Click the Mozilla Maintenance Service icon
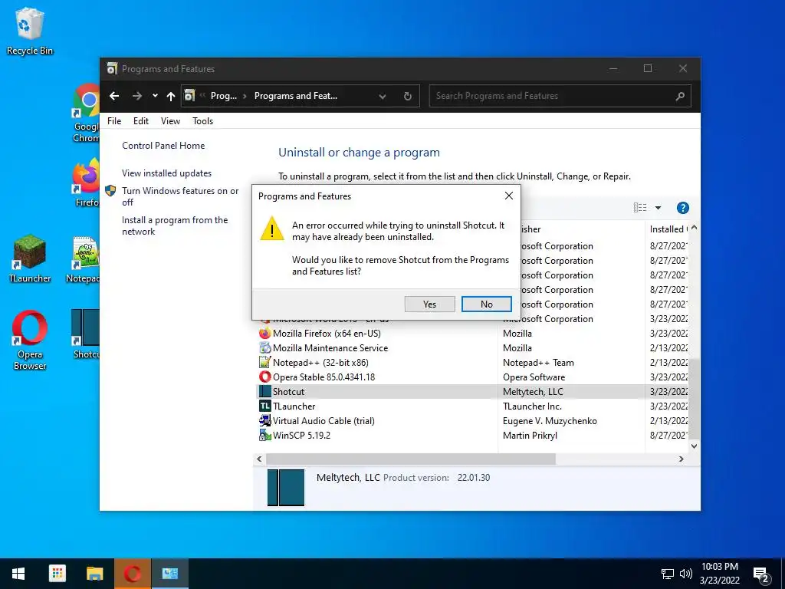This screenshot has width=785, height=589. [x=264, y=347]
